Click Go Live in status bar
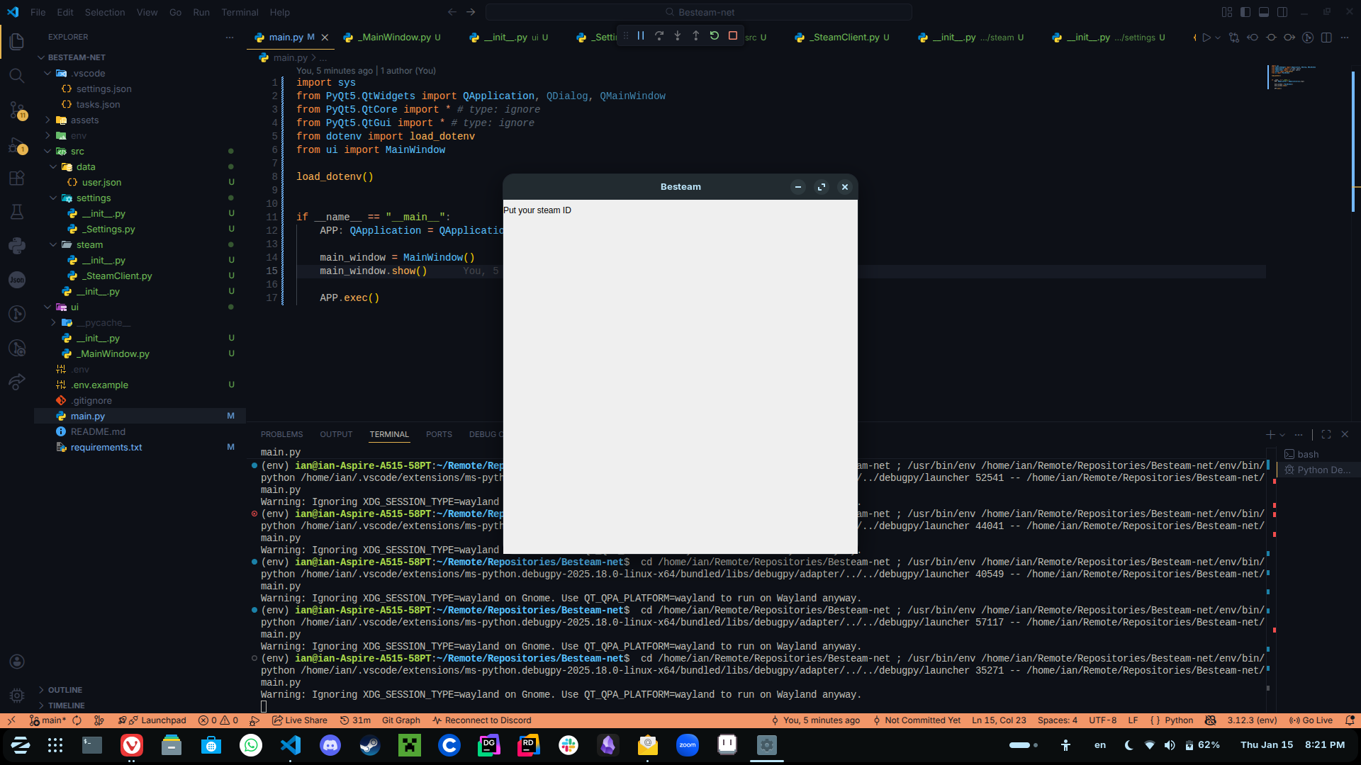Image resolution: width=1361 pixels, height=765 pixels. pos(1311,720)
